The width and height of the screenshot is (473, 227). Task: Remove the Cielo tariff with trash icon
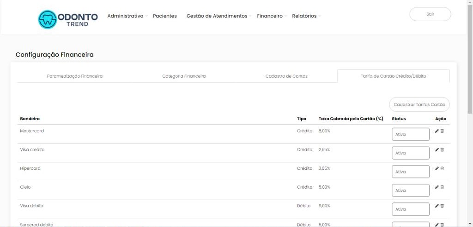(442, 187)
